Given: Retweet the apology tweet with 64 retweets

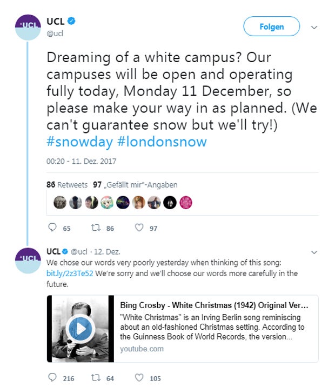Looking at the screenshot, I should click(x=96, y=378).
